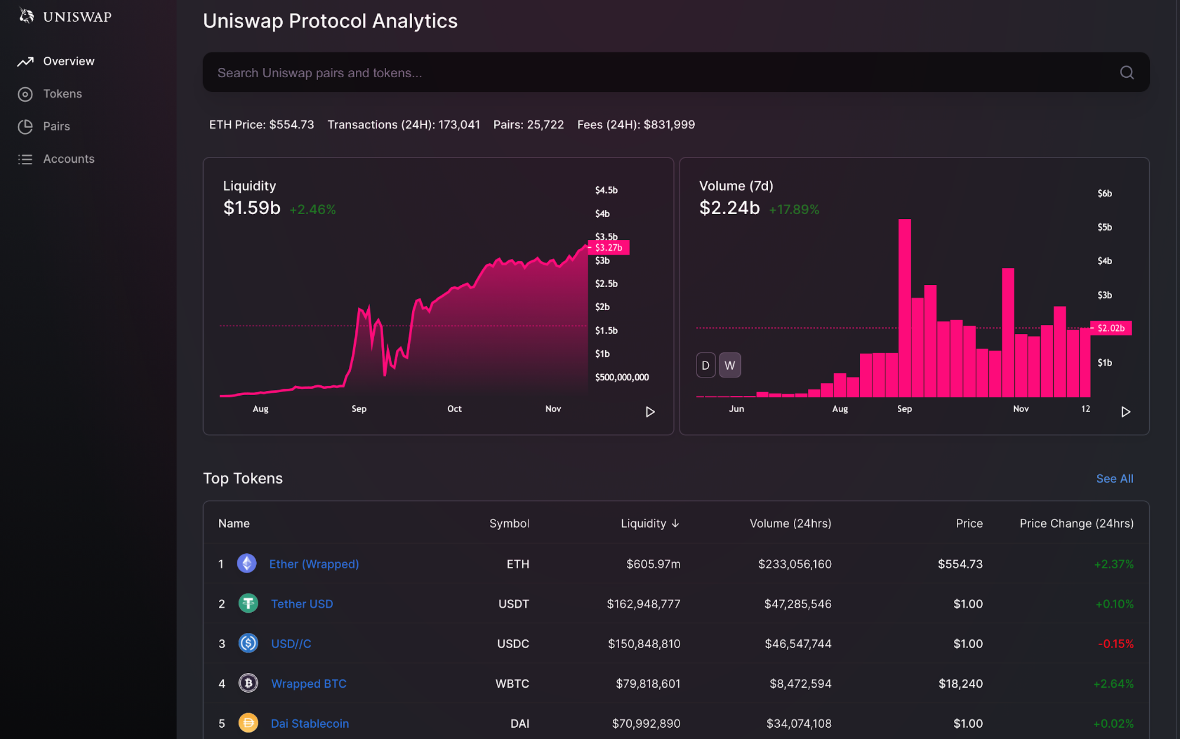
Task: Click the USD//C token icon
Action: 248,643
